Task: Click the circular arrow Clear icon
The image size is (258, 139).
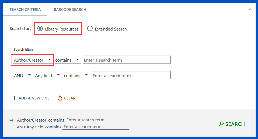Action: (x=60, y=98)
